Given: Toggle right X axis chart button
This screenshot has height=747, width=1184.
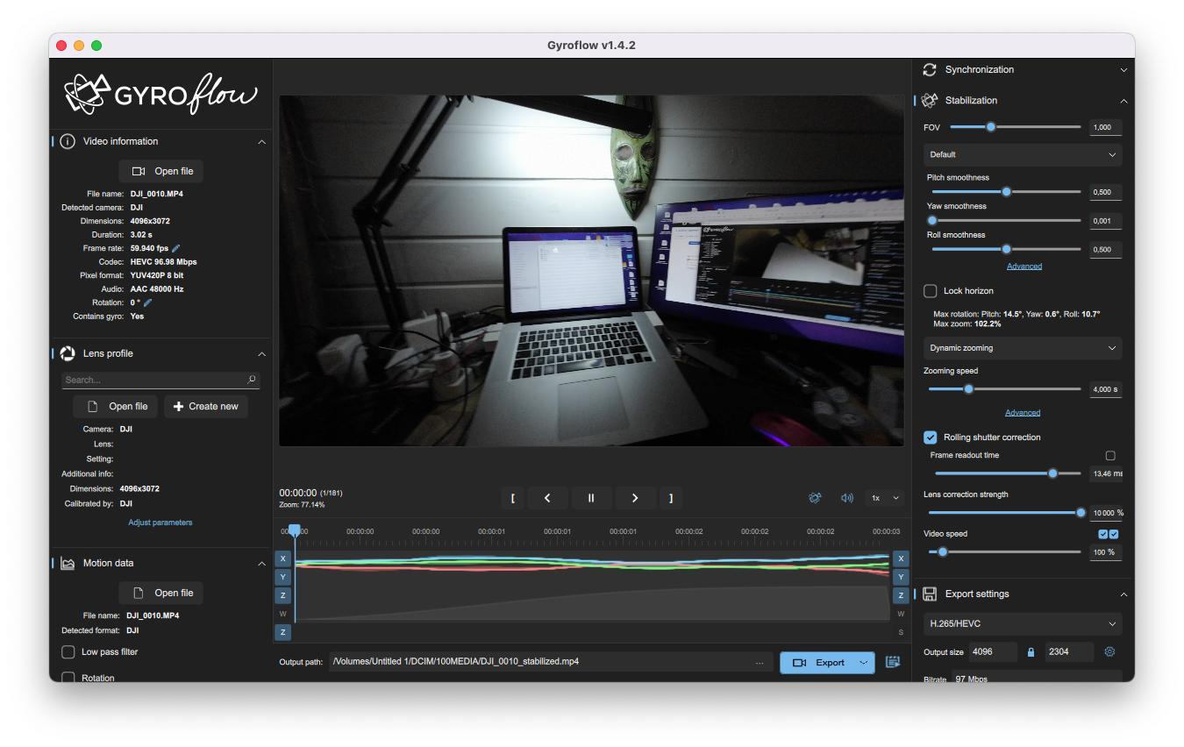Looking at the screenshot, I should point(901,558).
